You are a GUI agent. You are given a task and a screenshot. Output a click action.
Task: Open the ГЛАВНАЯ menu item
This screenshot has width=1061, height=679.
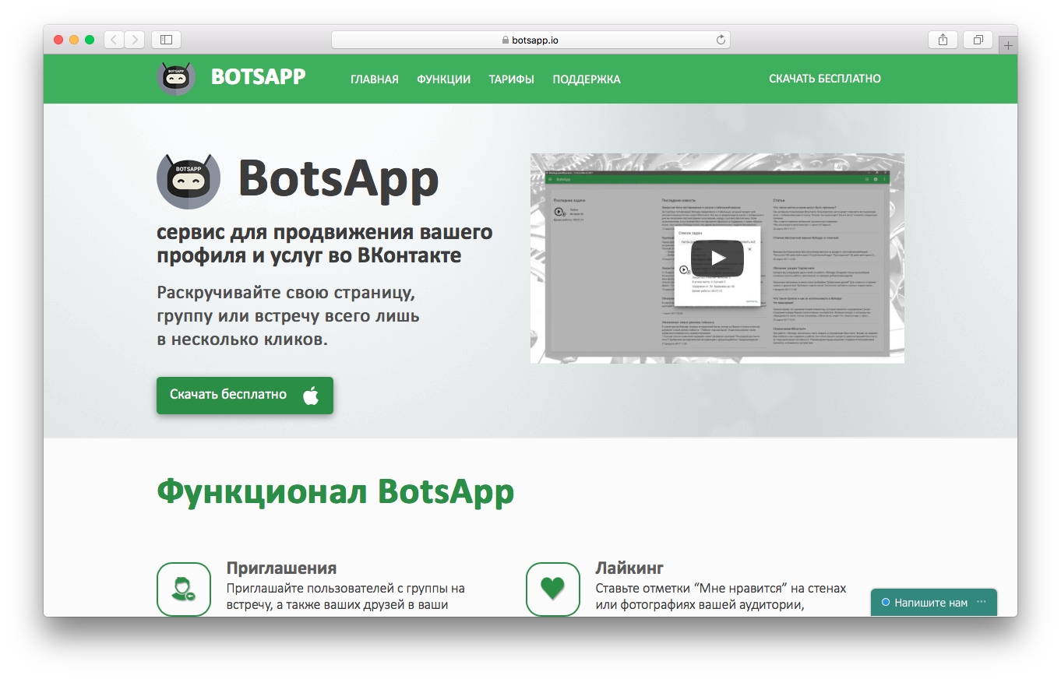coord(374,79)
